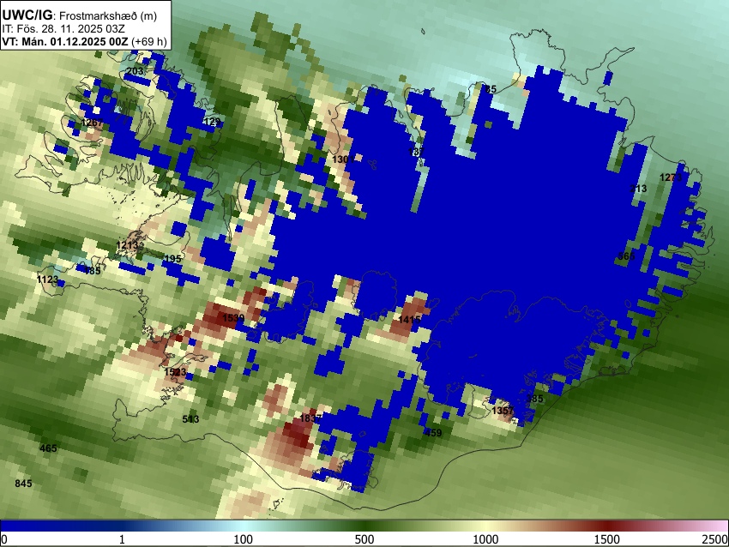
Task: Click the map value '1273'
Action: (671, 177)
